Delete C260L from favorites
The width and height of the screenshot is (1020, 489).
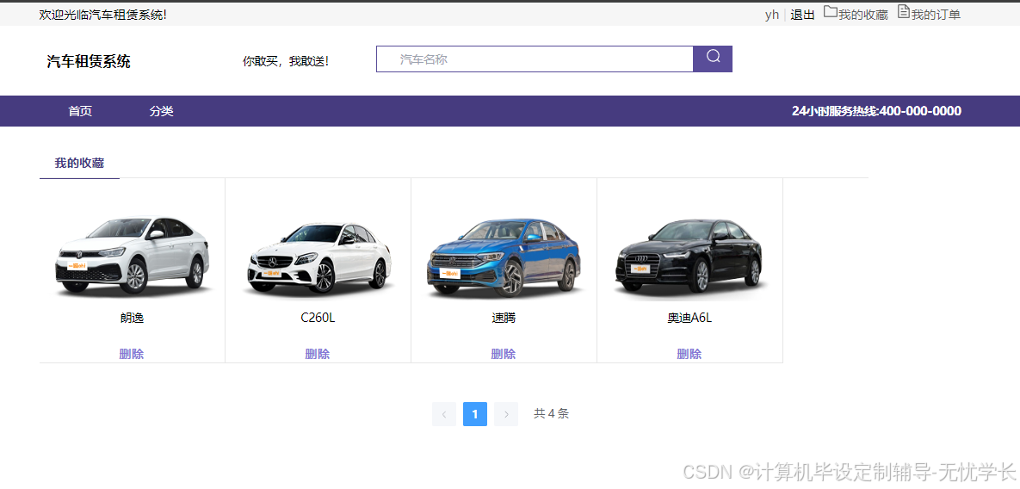[318, 354]
